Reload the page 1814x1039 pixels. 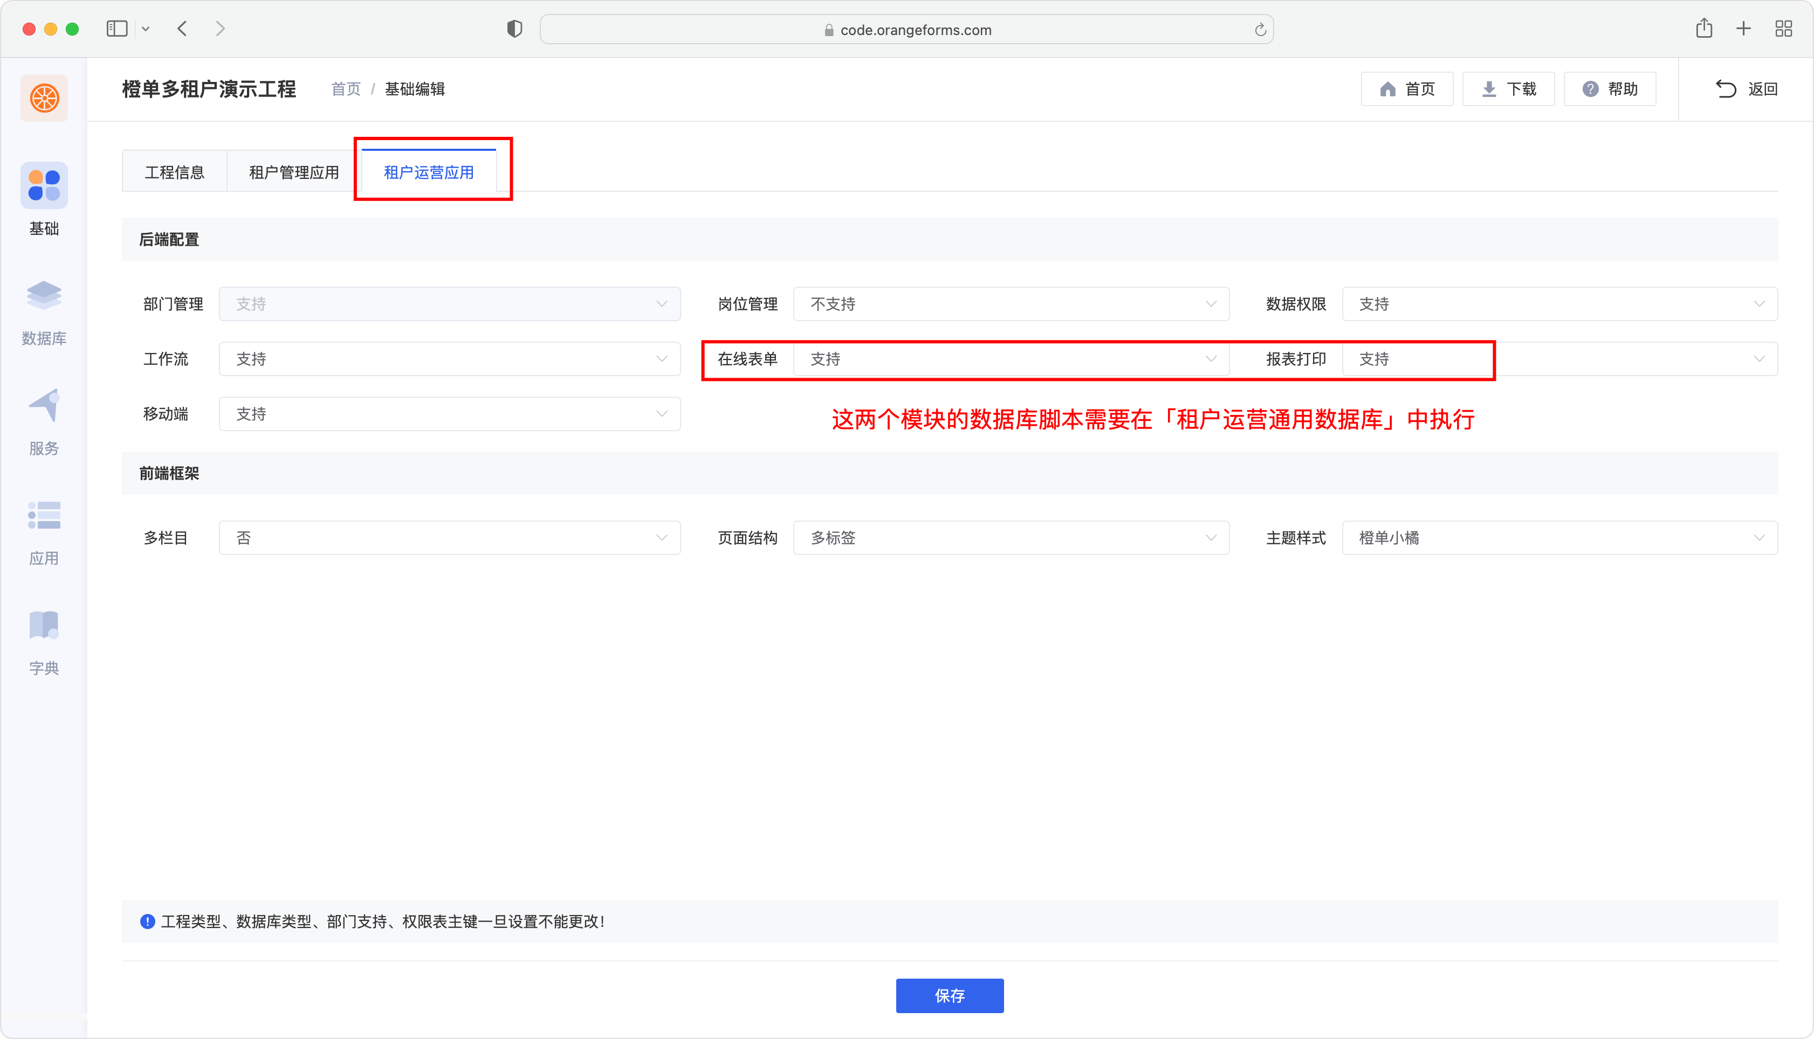click(x=1260, y=29)
